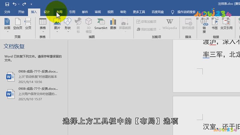Undo the last action
The image size is (240, 135).
point(14,4)
